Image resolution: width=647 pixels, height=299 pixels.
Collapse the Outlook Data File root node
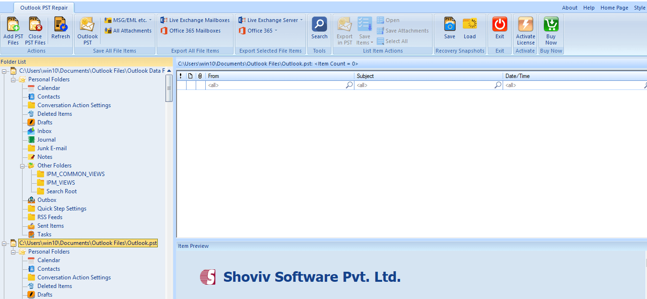(x=4, y=71)
